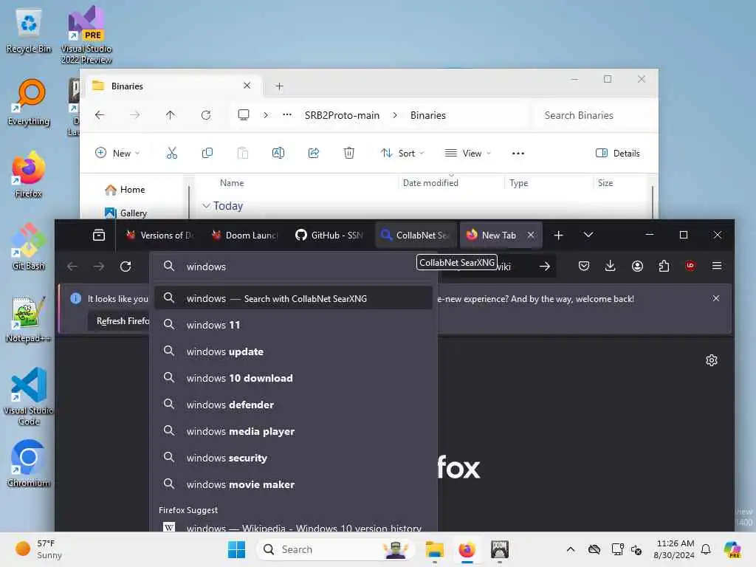
Task: Collapse the Today group in Explorer
Action: 207,206
